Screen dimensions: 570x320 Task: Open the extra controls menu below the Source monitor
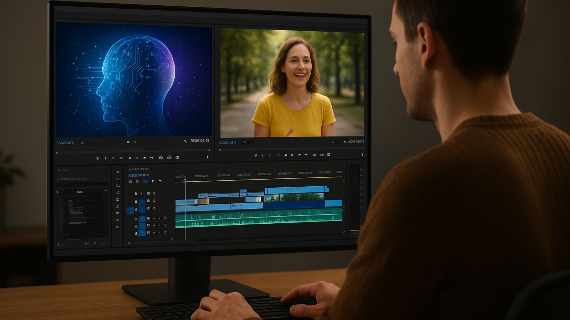[x=208, y=157]
